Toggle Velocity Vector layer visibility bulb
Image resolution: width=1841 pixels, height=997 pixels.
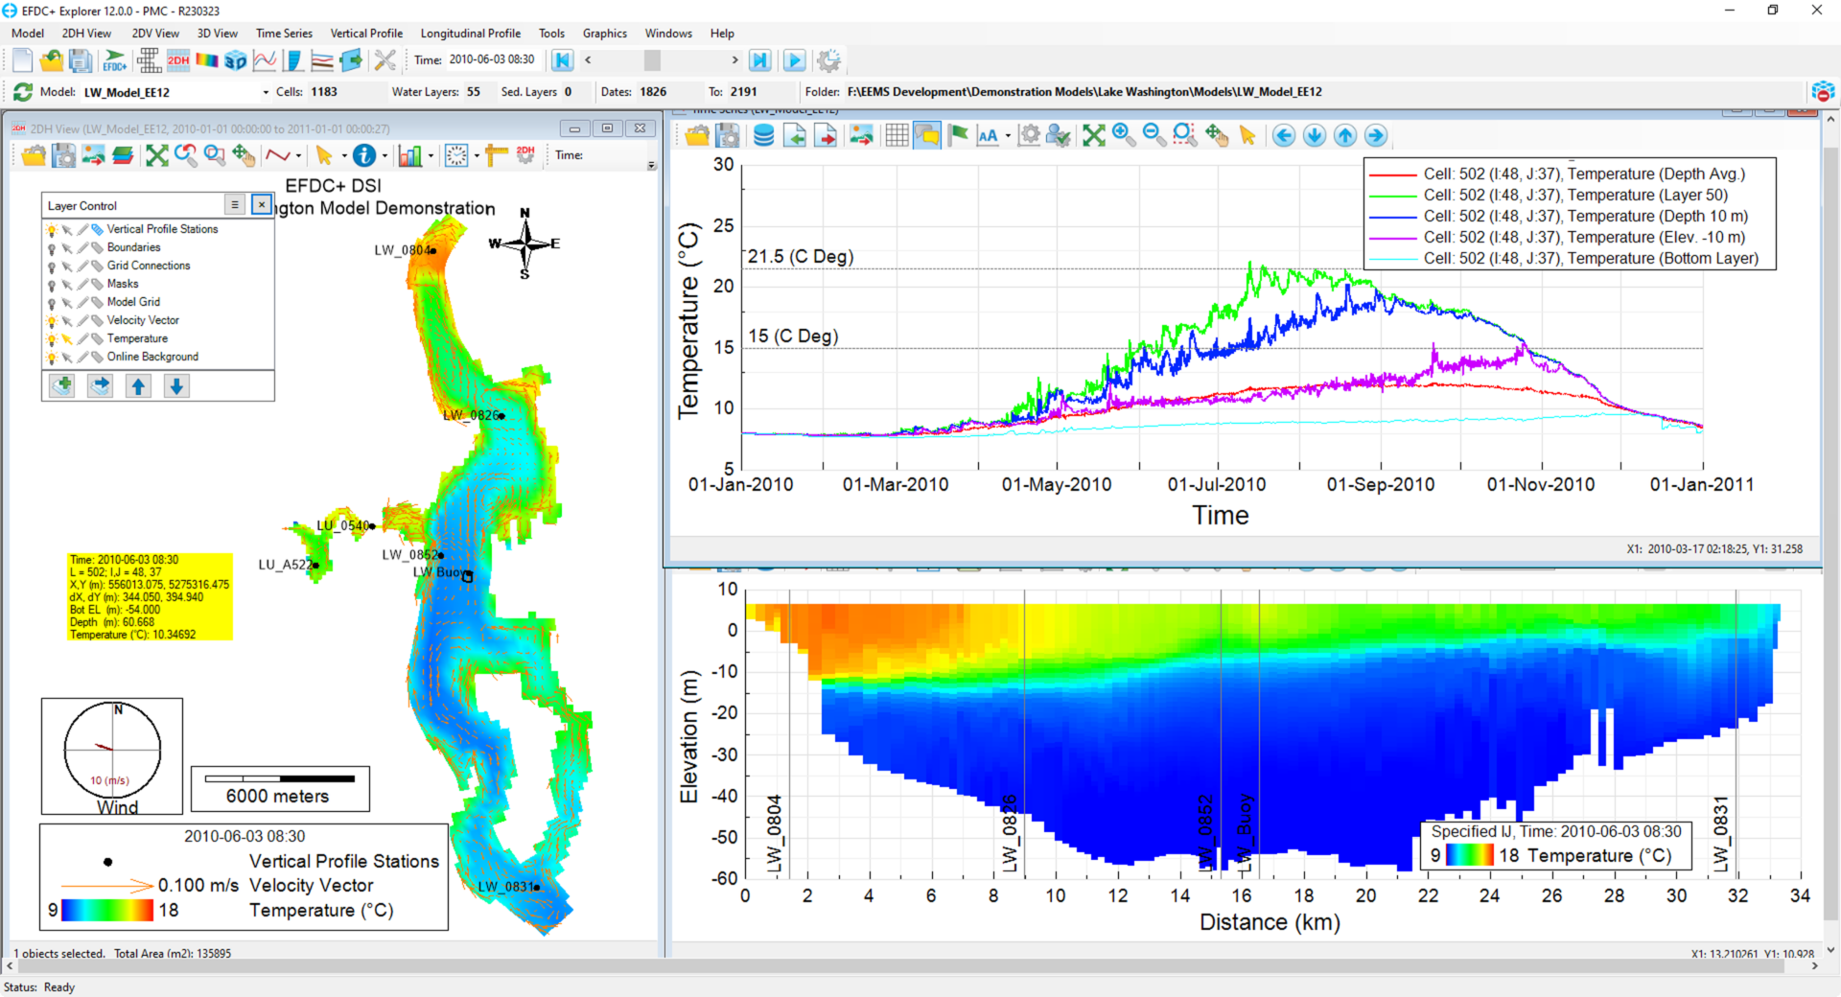tap(53, 320)
